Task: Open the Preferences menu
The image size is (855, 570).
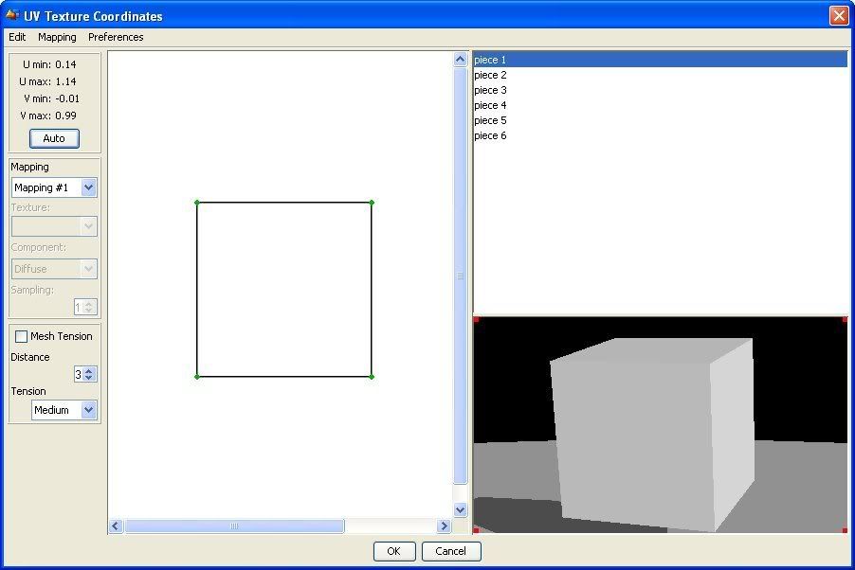Action: pos(116,37)
